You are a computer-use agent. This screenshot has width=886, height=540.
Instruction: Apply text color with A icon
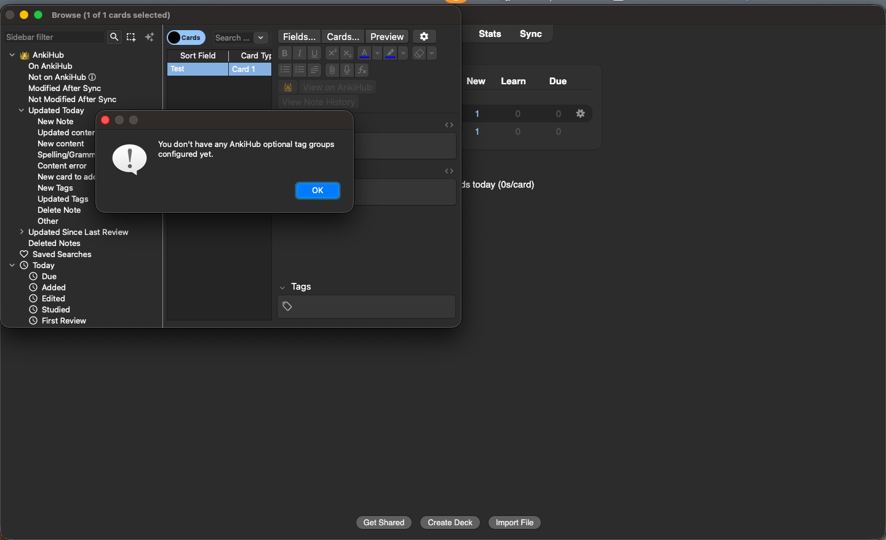[365, 54]
